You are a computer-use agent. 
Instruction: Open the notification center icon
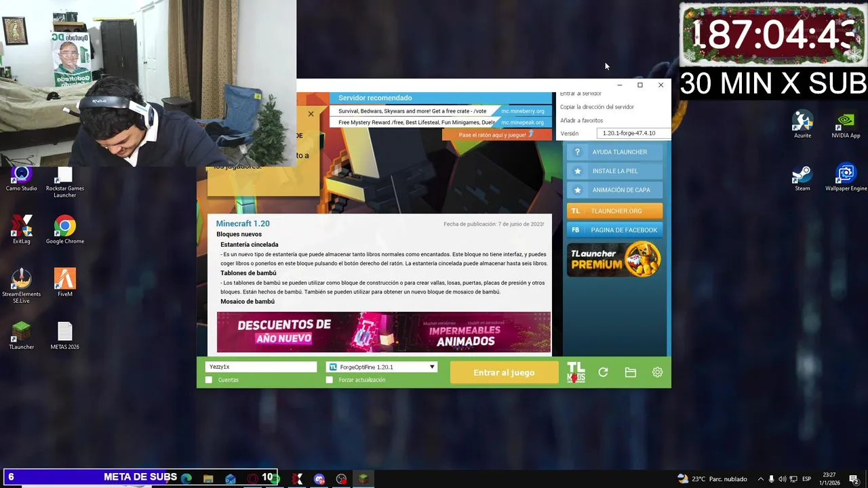click(854, 479)
